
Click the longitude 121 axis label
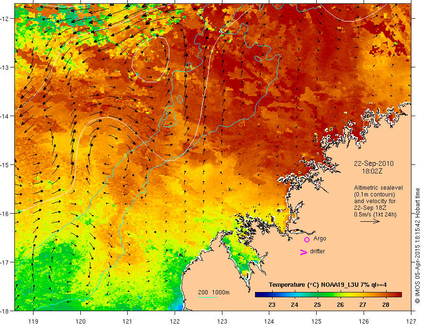point(128,321)
